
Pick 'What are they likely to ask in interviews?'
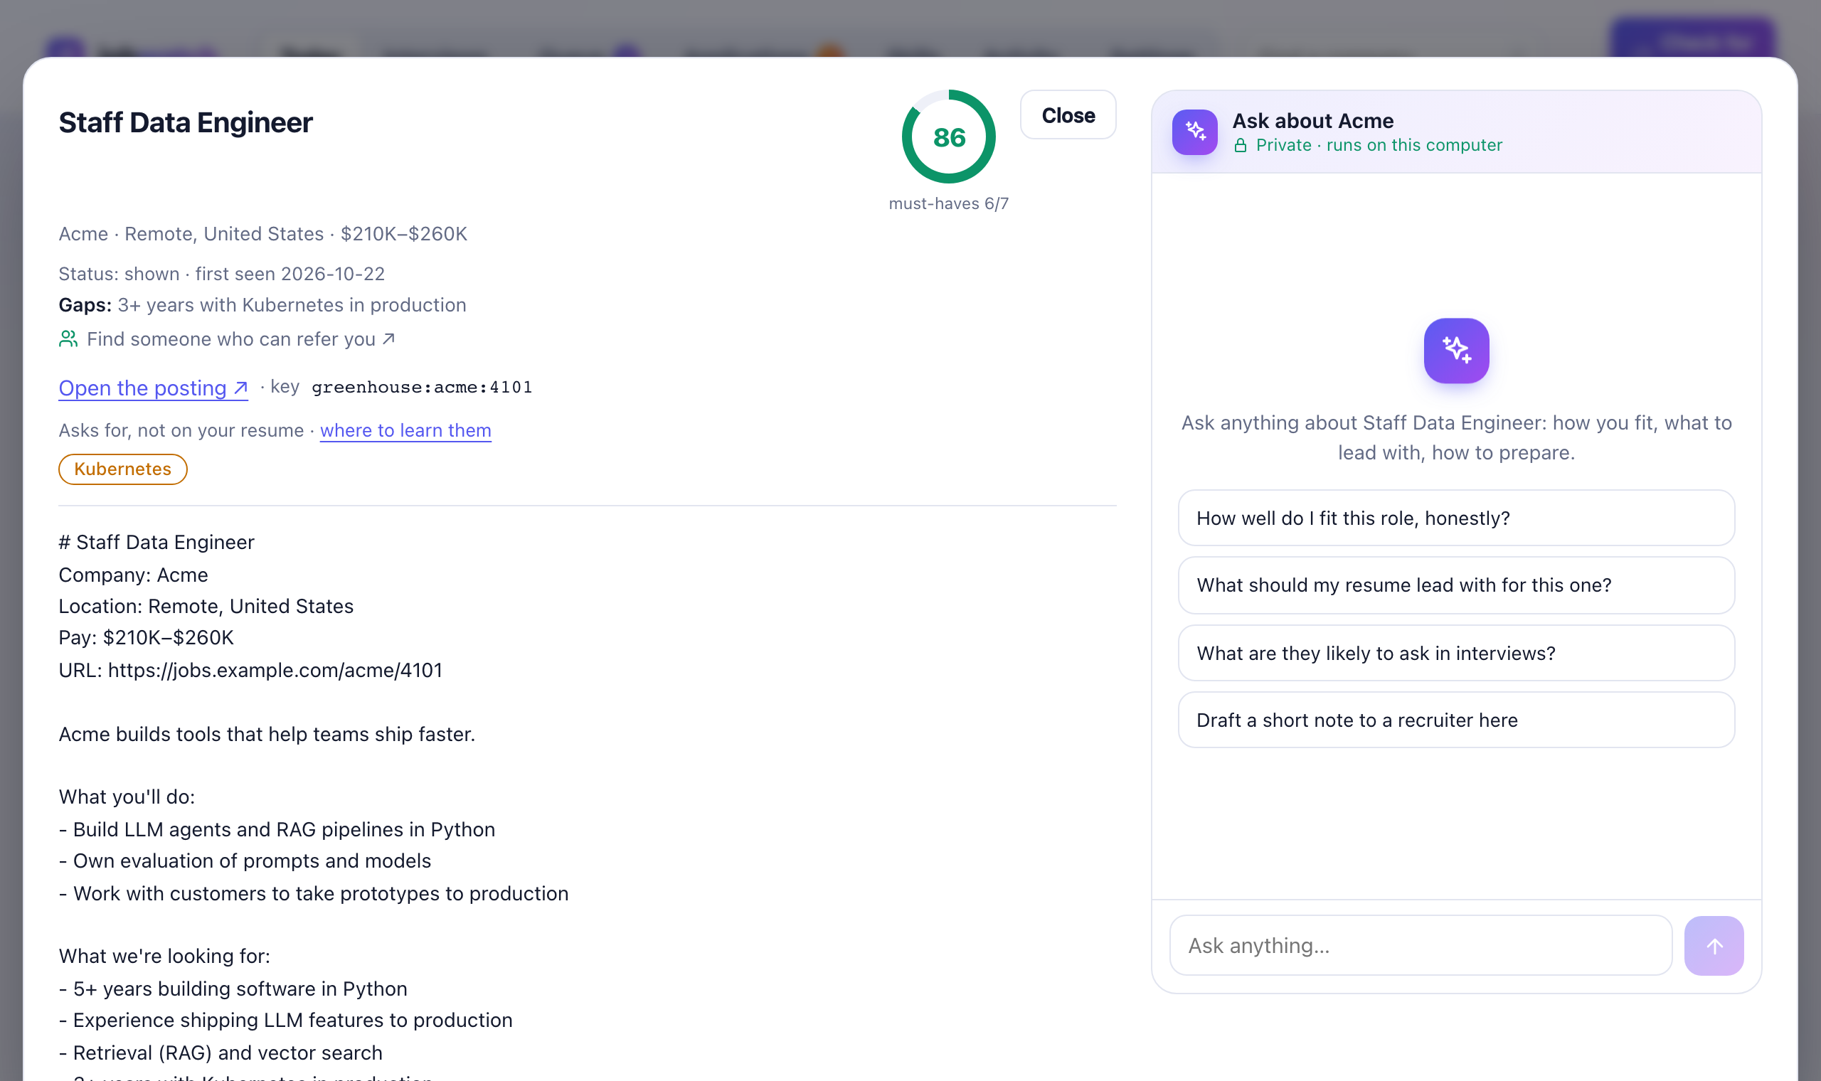[x=1456, y=653]
